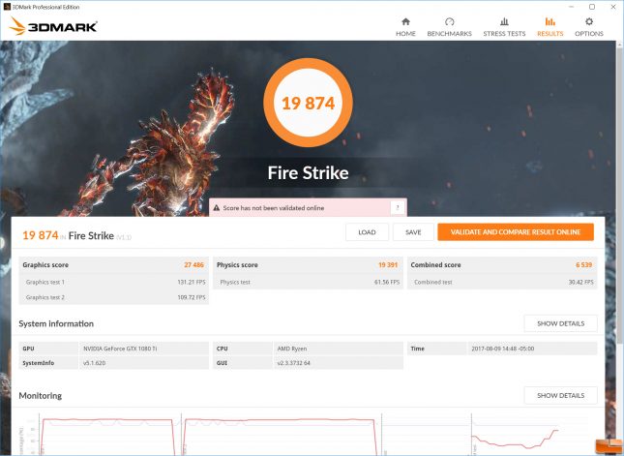Click the Score has not been validated message
The height and width of the screenshot is (456, 624).
click(274, 208)
